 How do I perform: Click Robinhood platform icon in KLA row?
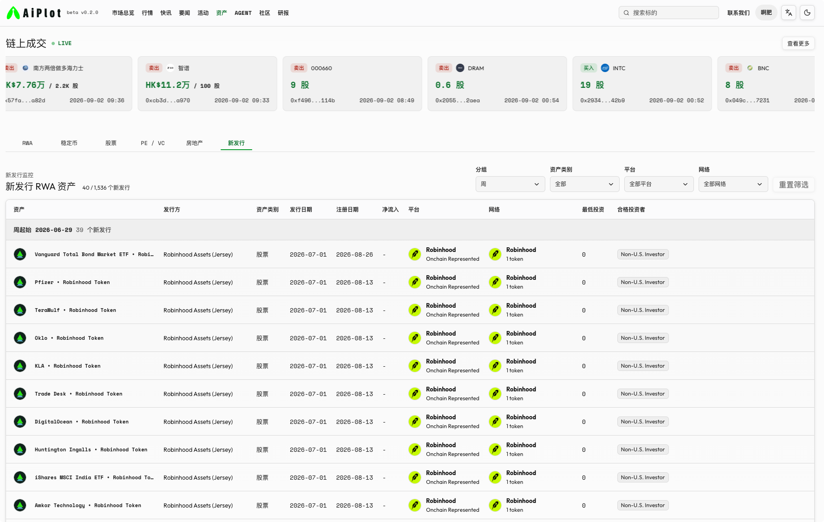pos(415,366)
